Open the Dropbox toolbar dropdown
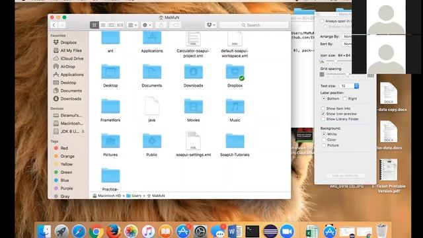This screenshot has width=423, height=238. click(x=211, y=25)
